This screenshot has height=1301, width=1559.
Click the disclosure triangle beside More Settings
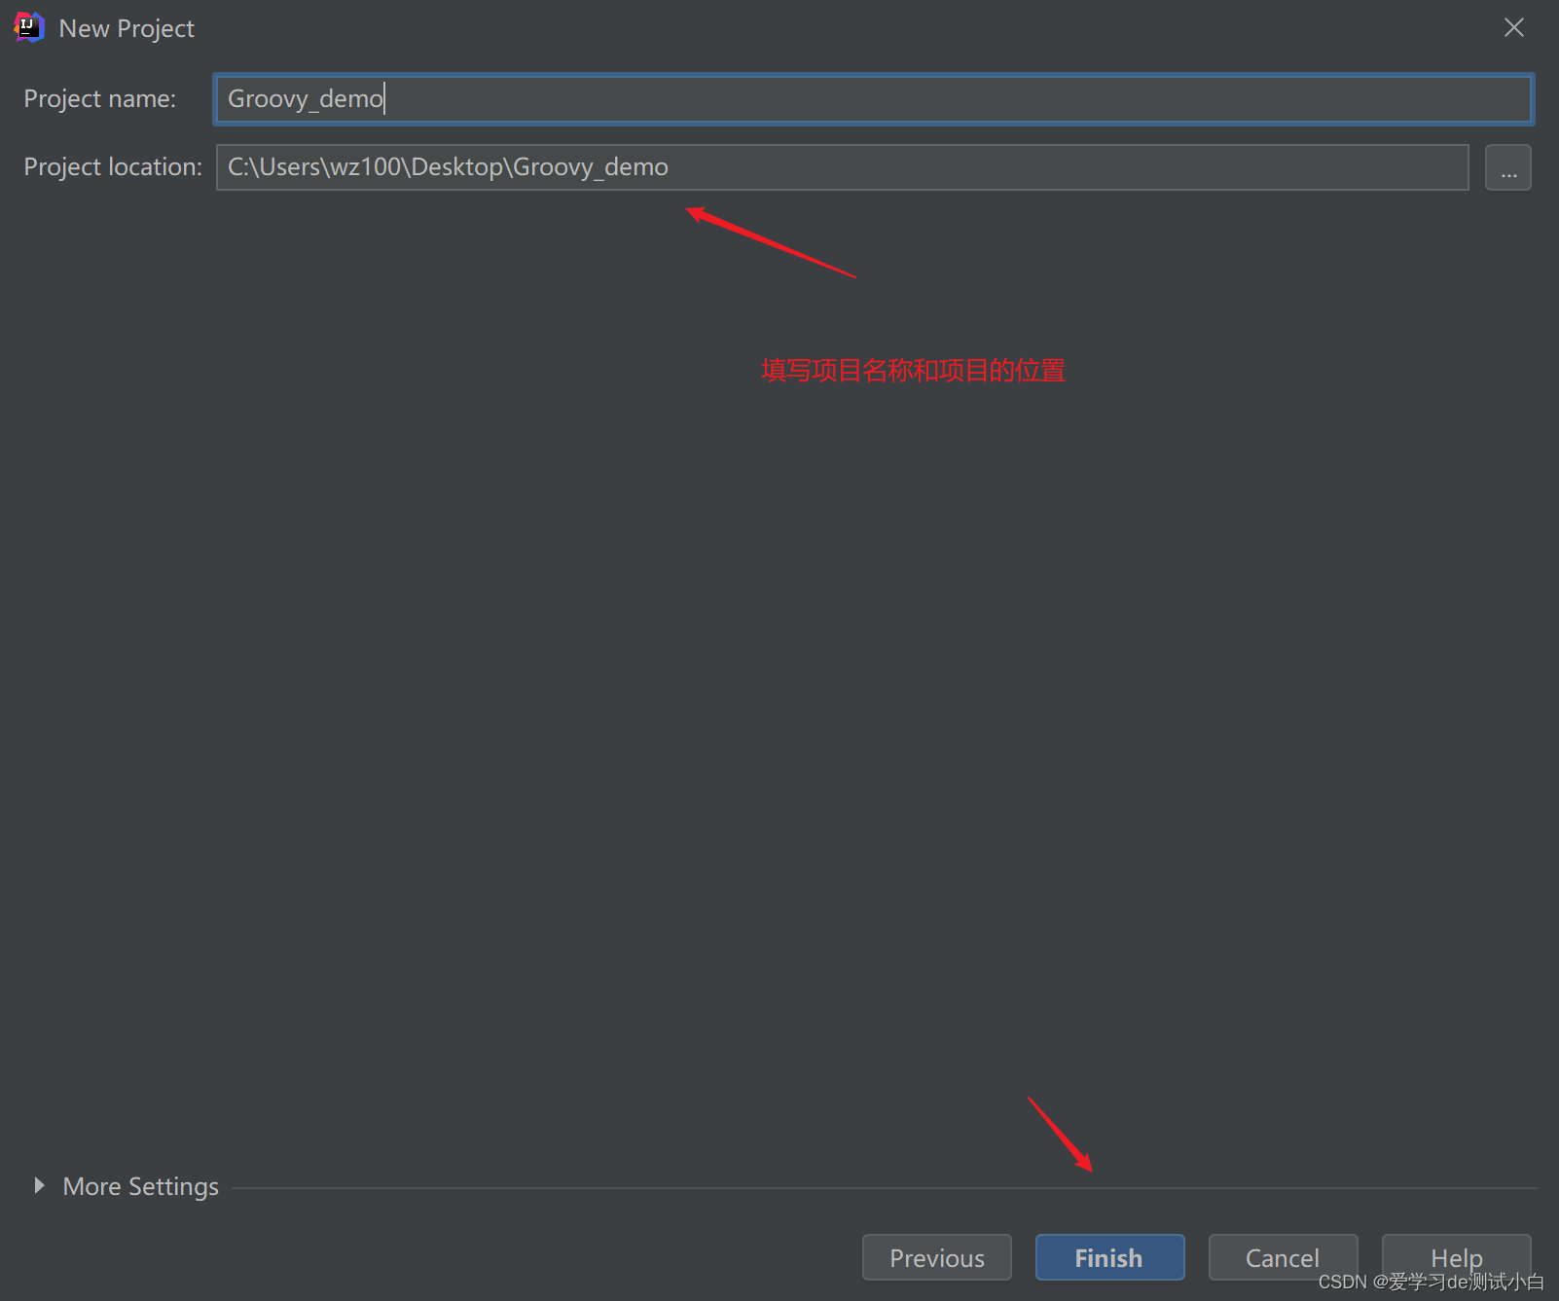pyautogui.click(x=39, y=1185)
